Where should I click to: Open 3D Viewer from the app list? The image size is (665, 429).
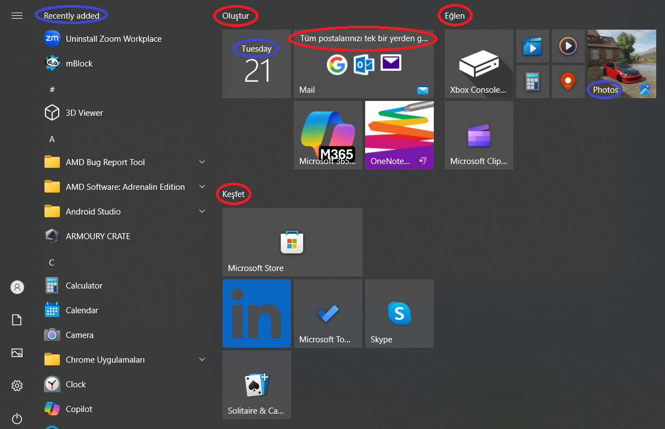click(125, 112)
